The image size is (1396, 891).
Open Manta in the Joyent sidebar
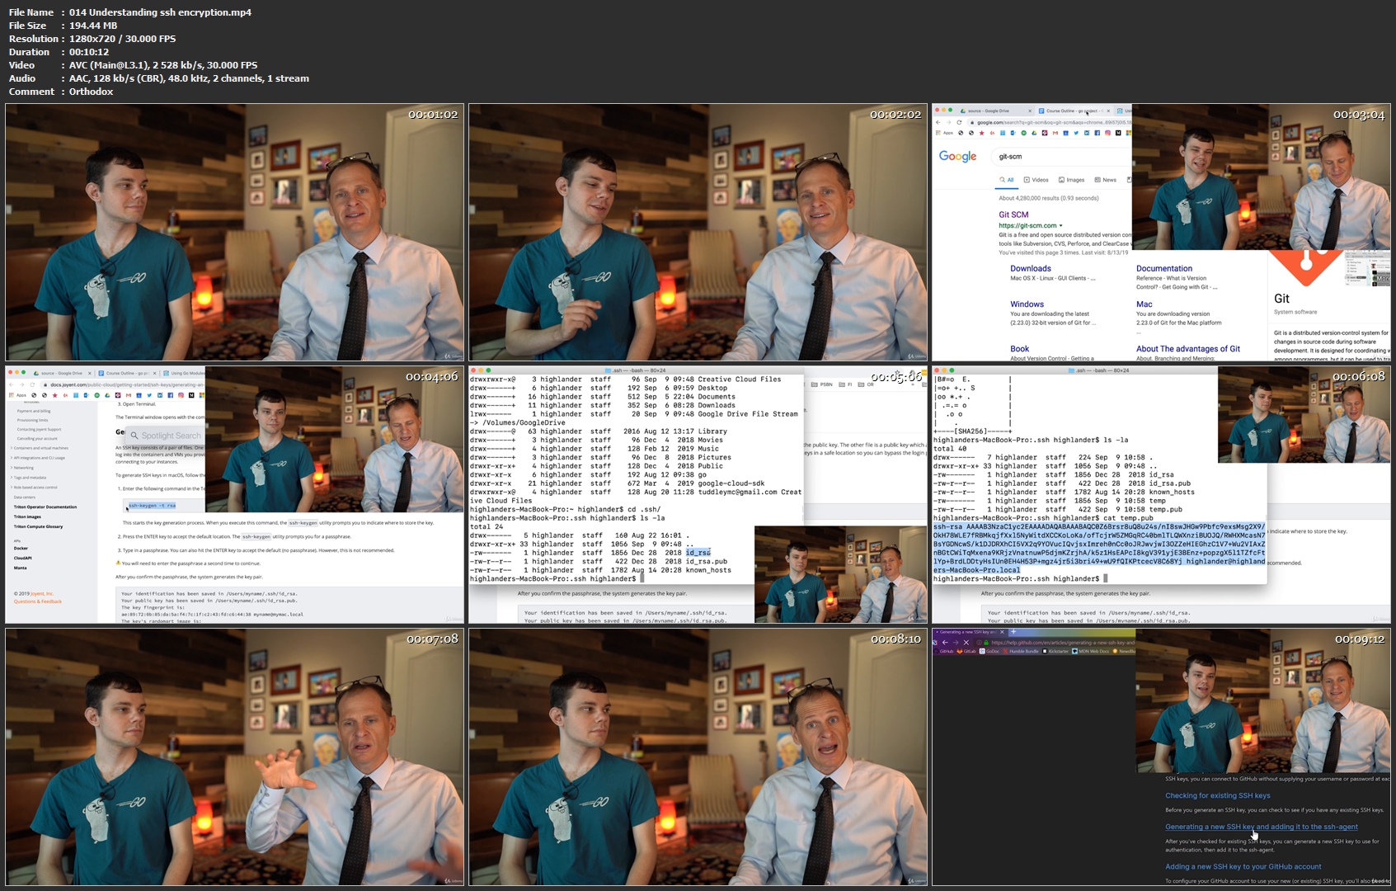click(20, 568)
